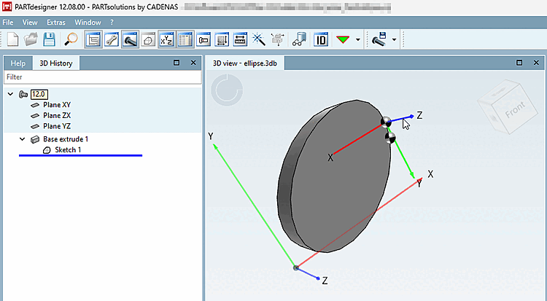This screenshot has height=301, width=547.
Task: Switch to the Help tab
Action: (x=18, y=63)
